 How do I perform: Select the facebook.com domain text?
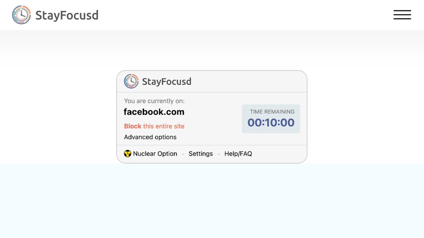click(154, 112)
